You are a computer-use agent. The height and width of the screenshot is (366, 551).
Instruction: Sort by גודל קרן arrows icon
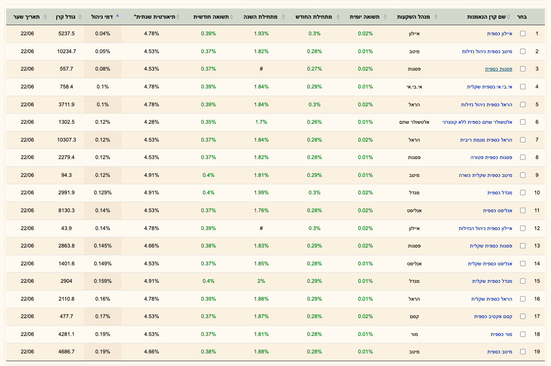point(80,17)
